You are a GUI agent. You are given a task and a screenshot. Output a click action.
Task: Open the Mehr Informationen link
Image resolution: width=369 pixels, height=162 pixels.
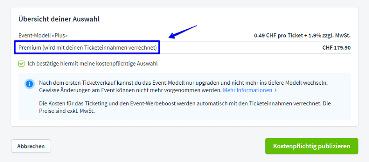[247, 90]
